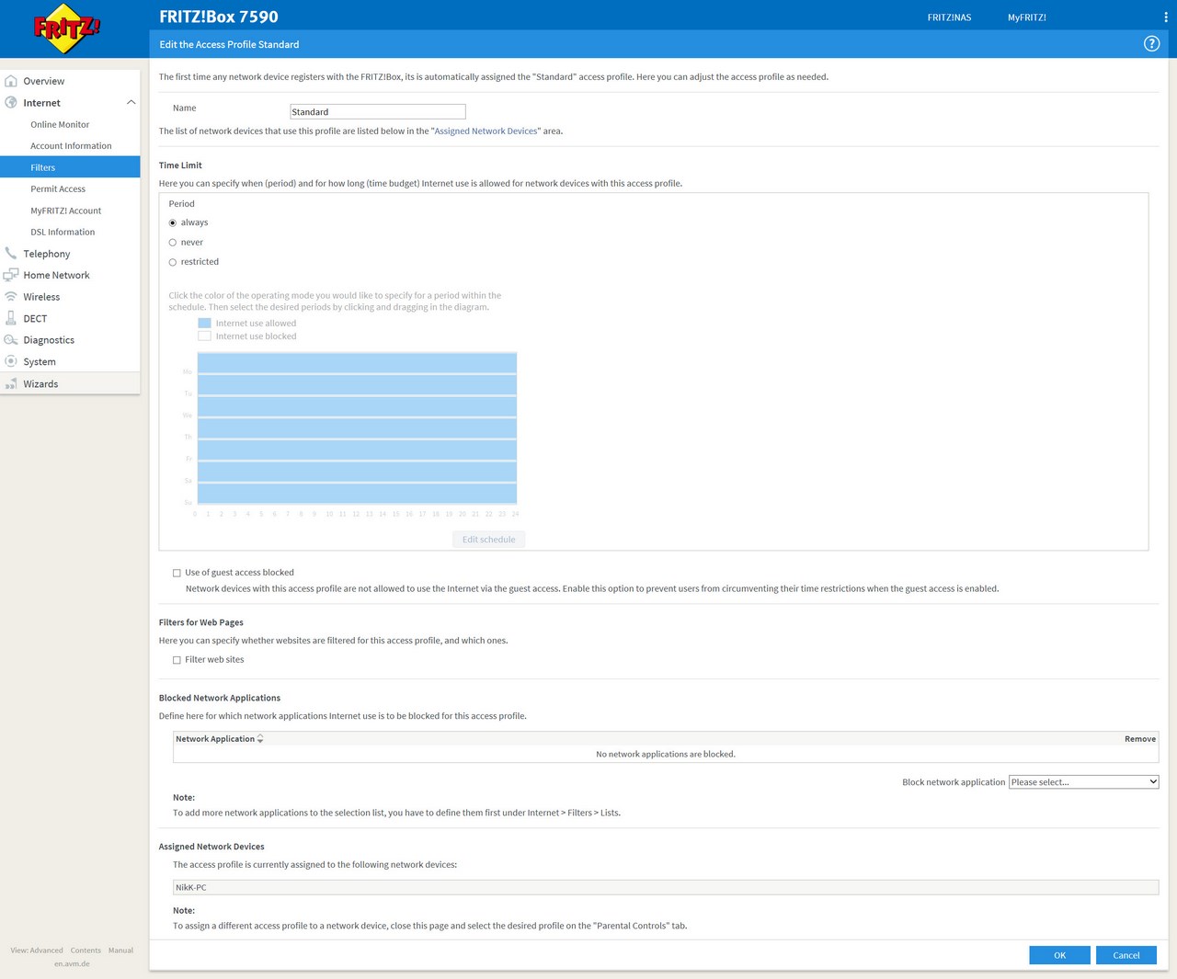
Task: Open Account Information submenu item
Action: pyautogui.click(x=71, y=145)
